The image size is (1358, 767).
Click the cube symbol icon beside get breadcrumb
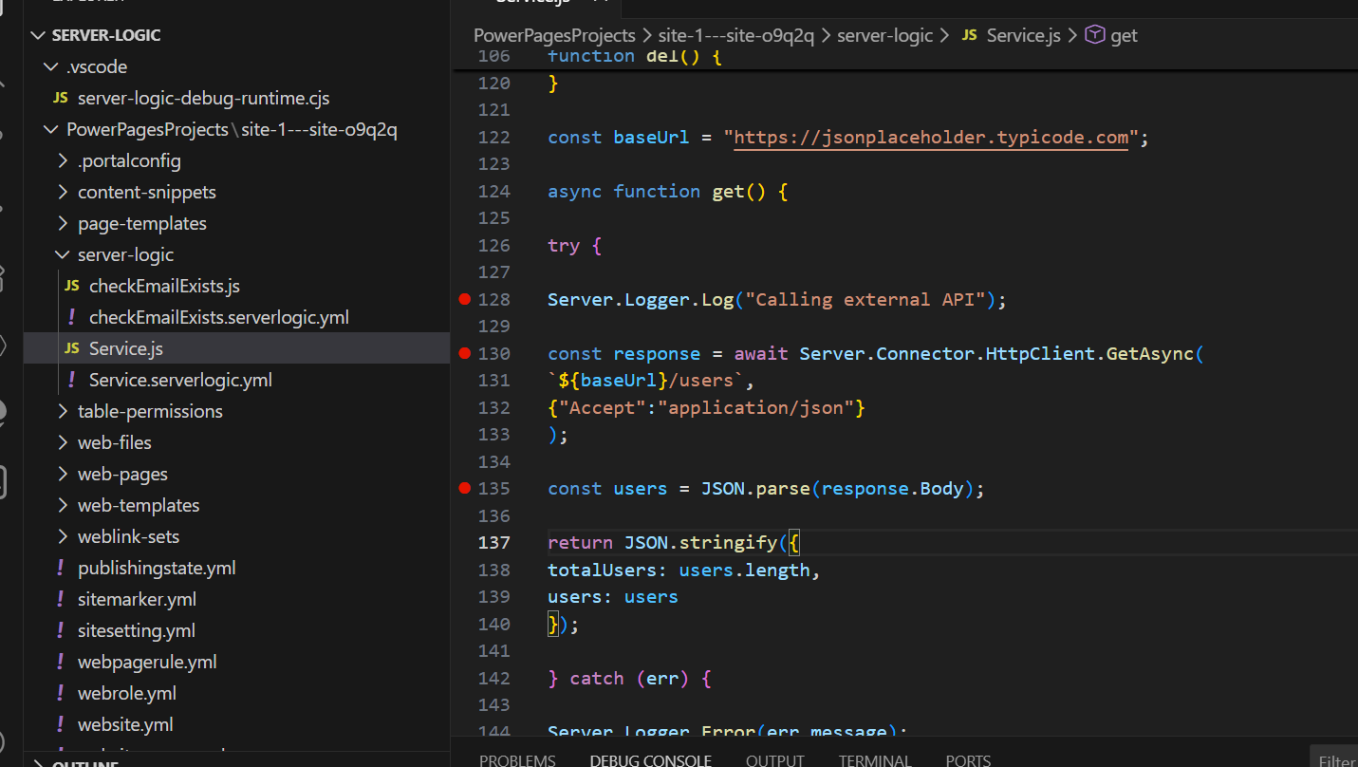point(1095,35)
